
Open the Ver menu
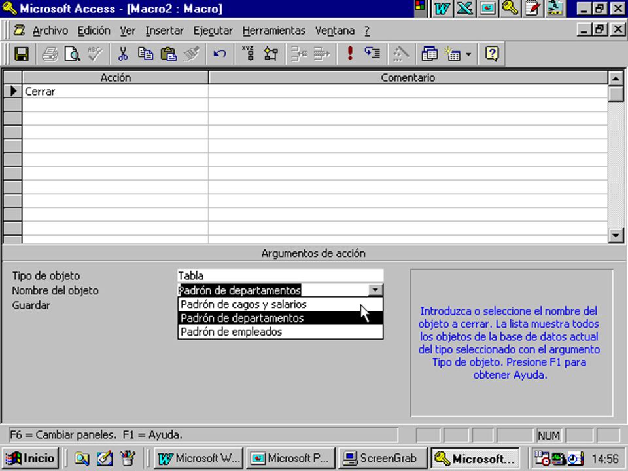pyautogui.click(x=128, y=31)
